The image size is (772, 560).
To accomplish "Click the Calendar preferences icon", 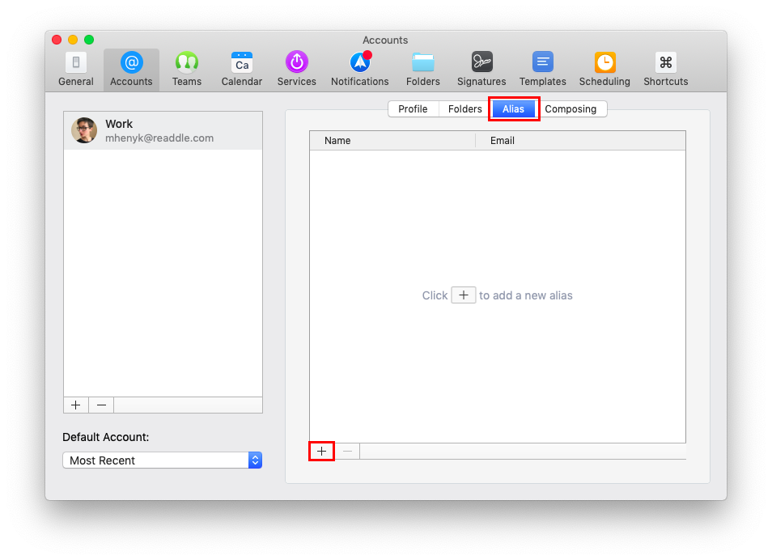I will click(241, 68).
